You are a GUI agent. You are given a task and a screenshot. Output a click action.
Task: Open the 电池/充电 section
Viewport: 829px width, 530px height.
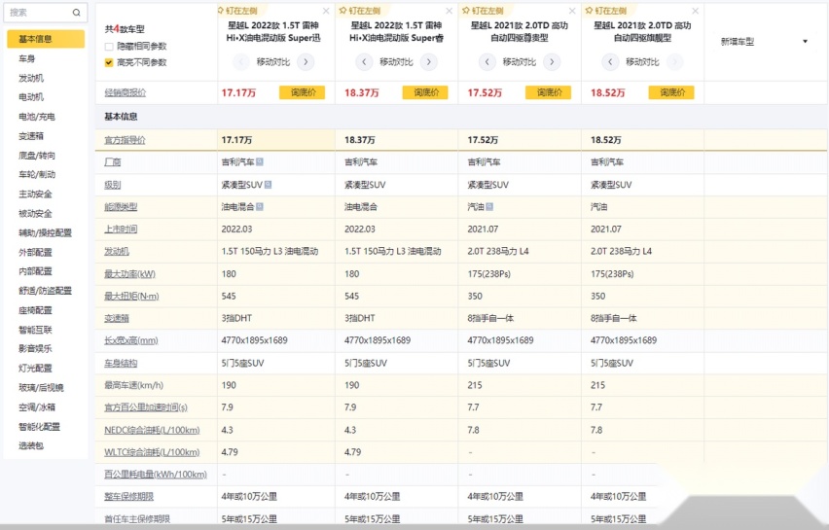(36, 117)
